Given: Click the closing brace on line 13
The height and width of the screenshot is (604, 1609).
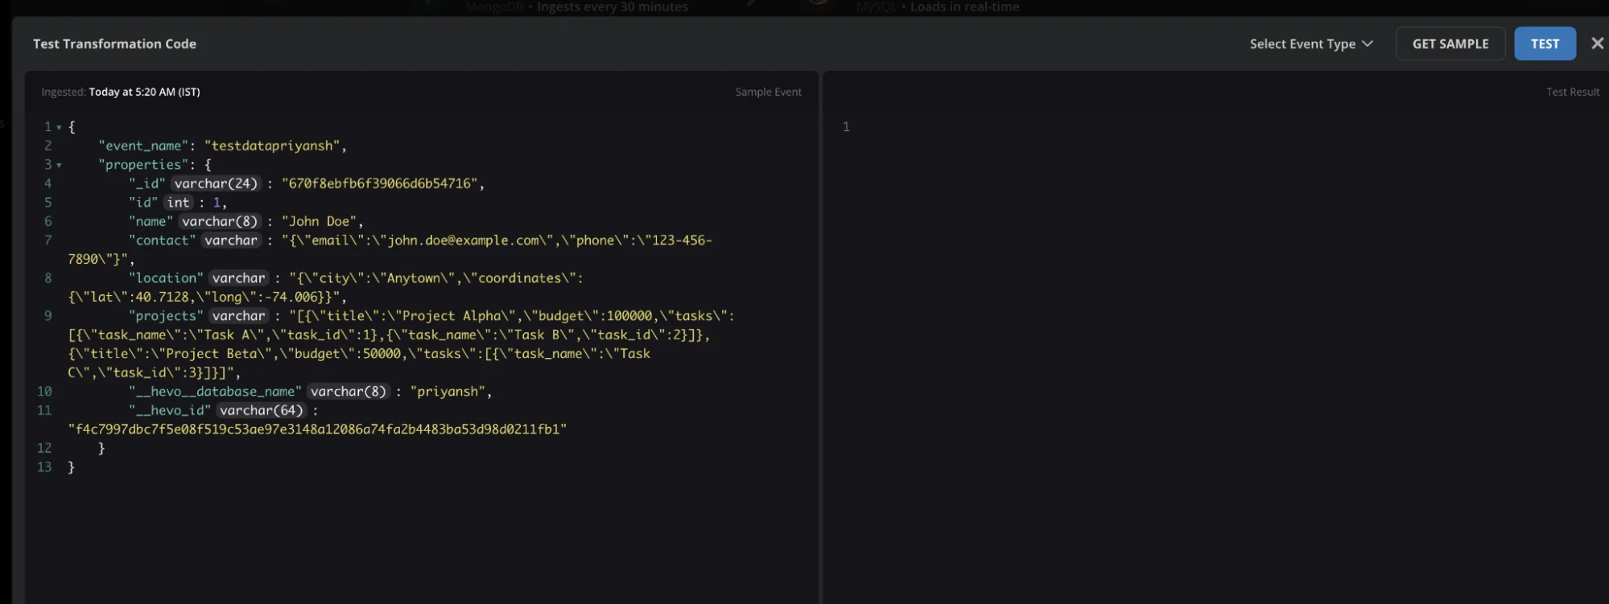Looking at the screenshot, I should (71, 467).
